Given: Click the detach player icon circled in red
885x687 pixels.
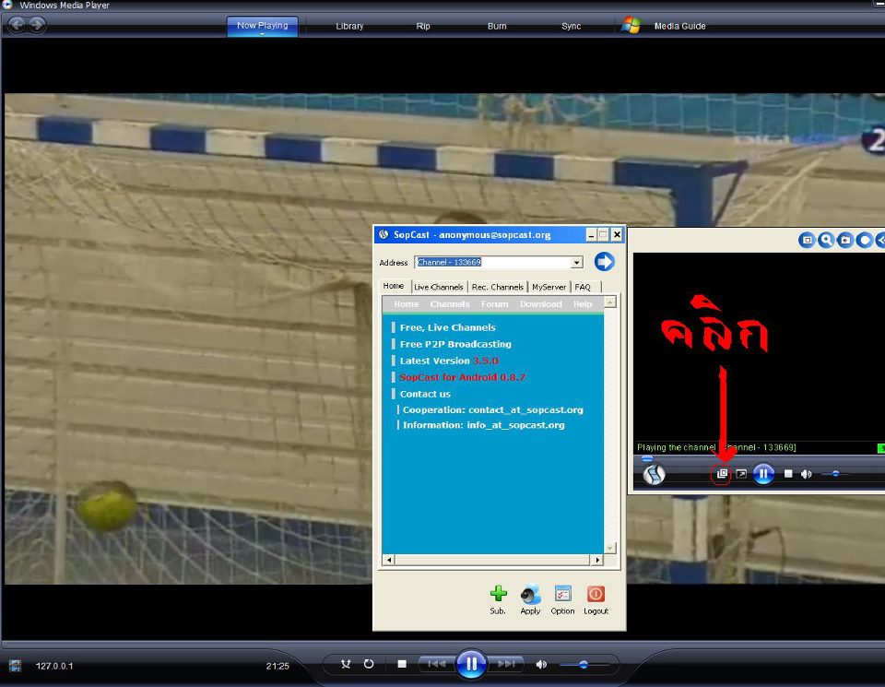Looking at the screenshot, I should [721, 474].
